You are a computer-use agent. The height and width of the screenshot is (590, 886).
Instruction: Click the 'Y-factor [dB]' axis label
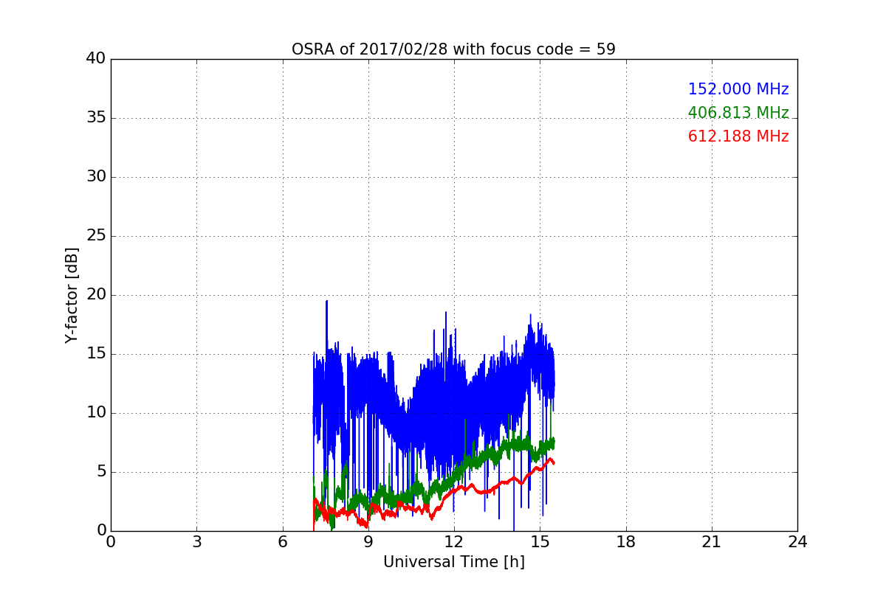[72, 295]
